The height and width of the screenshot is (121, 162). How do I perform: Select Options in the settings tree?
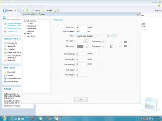(x=30, y=24)
